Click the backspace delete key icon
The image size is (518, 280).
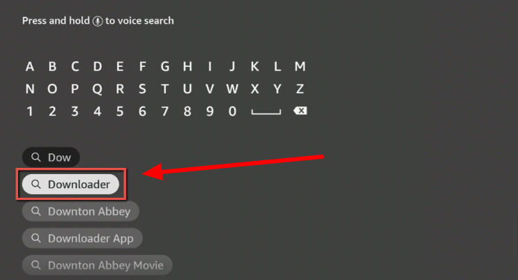click(x=300, y=111)
